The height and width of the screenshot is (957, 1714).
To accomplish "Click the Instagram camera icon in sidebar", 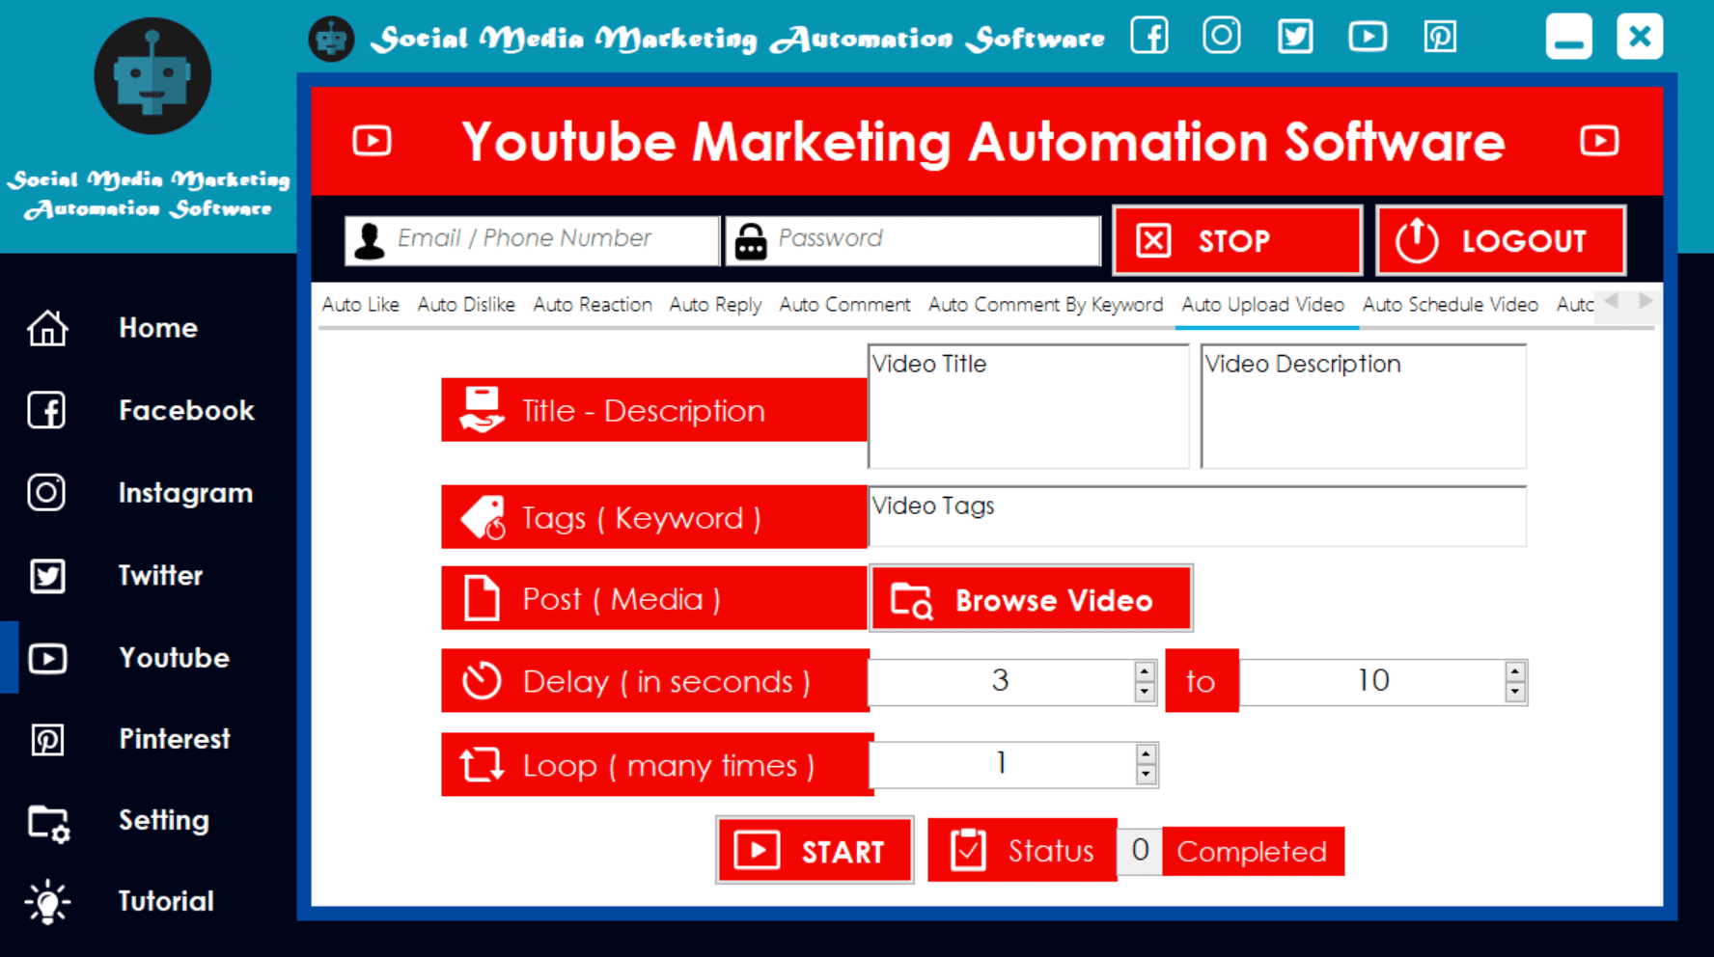I will coord(46,492).
